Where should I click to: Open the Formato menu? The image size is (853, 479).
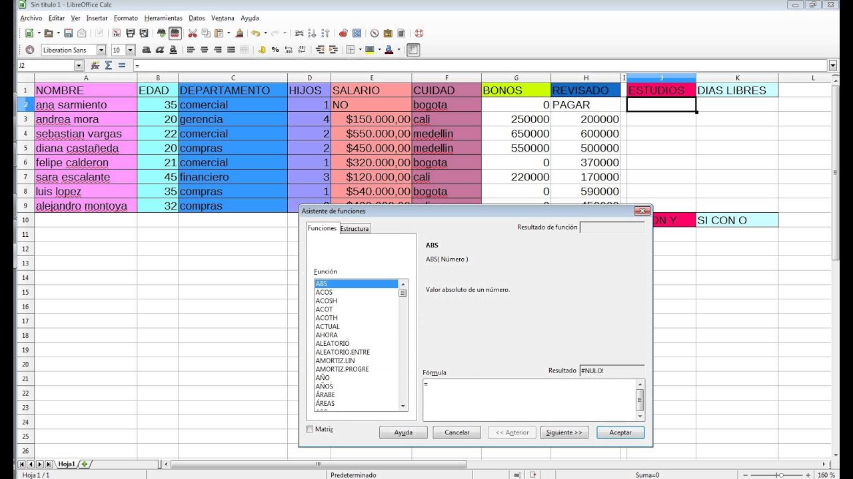[x=126, y=18]
